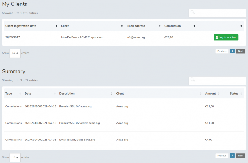Sort Summary by Status column arrows
The width and height of the screenshot is (248, 163).
coord(241,93)
